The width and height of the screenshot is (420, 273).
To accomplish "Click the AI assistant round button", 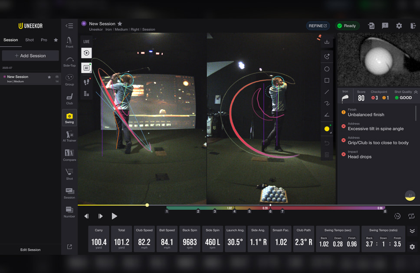I will point(410,195).
